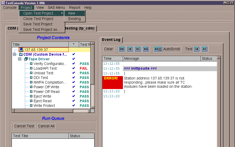Screen dimensions: 235x147
Task: Click Project Contents scroll down arrow
Action: click(x=92, y=107)
